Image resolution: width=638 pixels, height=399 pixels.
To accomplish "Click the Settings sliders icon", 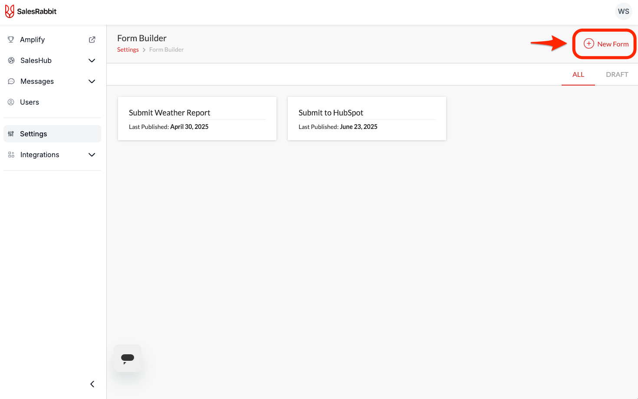I will 11,134.
